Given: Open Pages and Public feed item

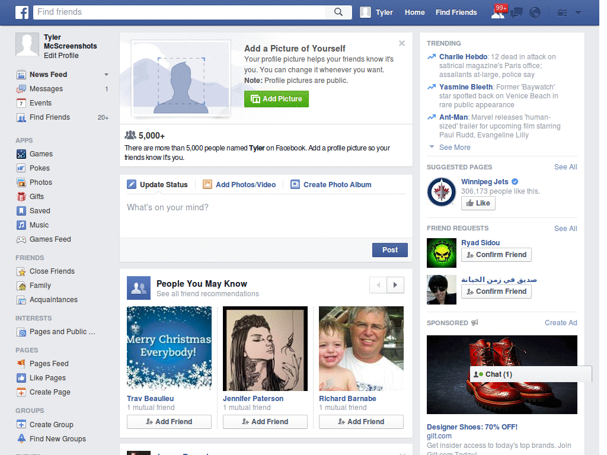Looking at the screenshot, I should click(x=62, y=332).
